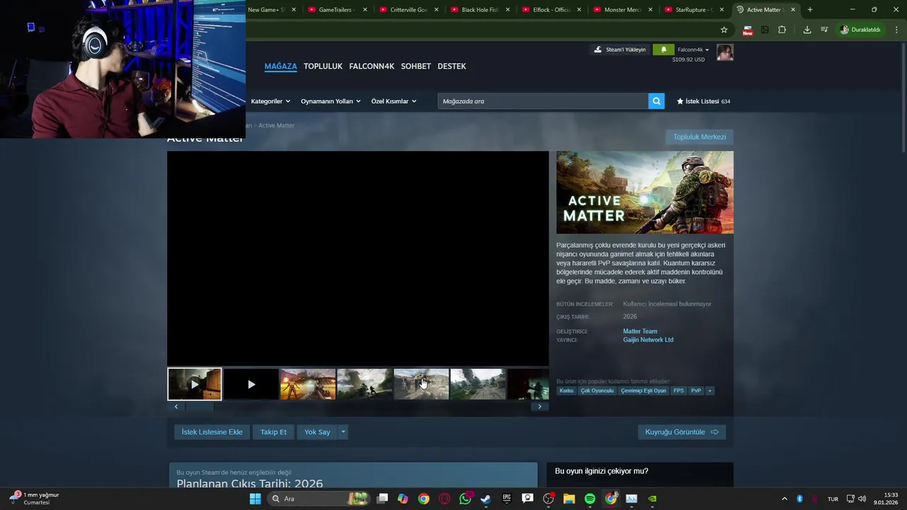Open Chrome three-dot menu
Image resolution: width=907 pixels, height=510 pixels.
(897, 30)
